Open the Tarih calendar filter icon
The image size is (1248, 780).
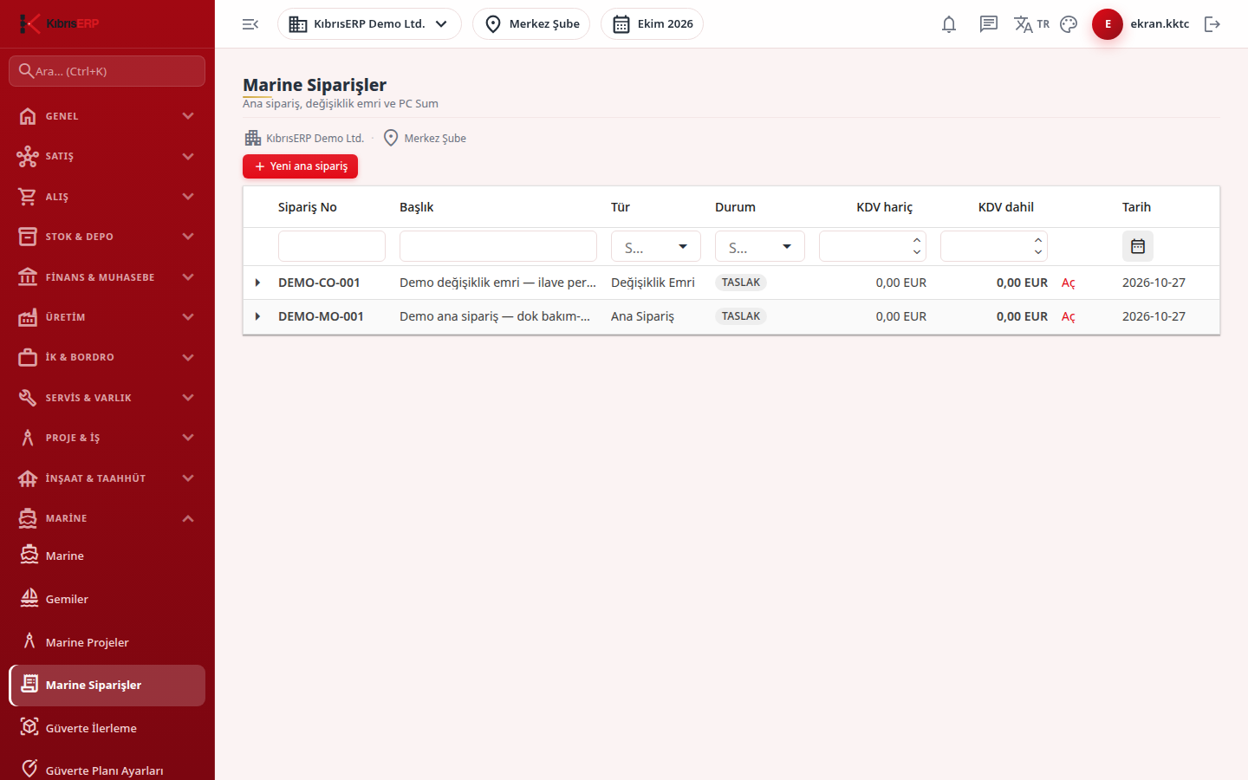coord(1138,246)
